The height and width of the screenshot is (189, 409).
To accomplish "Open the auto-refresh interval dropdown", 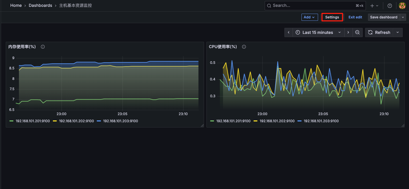I will click(397, 32).
